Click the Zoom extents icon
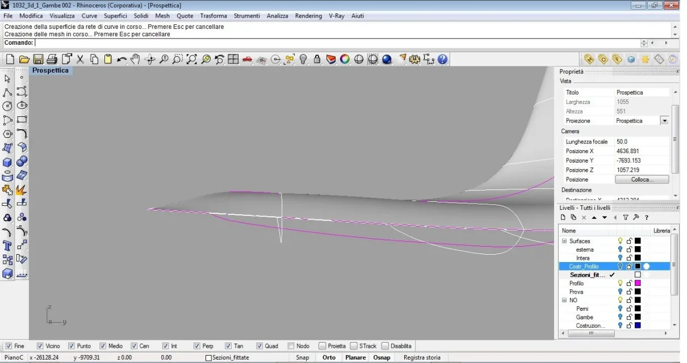Screen dimensions: 687x363 tap(191, 59)
